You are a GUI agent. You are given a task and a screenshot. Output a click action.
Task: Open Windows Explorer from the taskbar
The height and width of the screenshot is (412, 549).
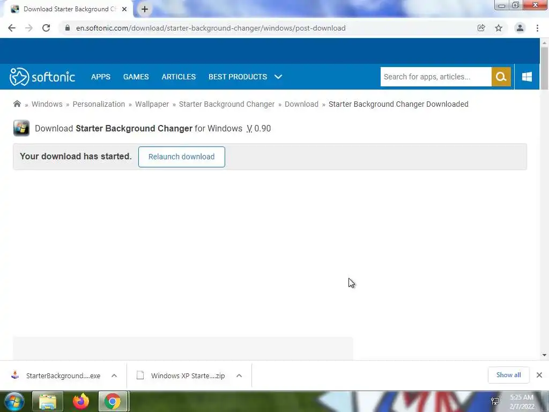click(x=48, y=401)
